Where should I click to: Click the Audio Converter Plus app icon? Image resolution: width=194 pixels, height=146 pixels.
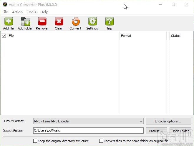[x=5, y=5]
